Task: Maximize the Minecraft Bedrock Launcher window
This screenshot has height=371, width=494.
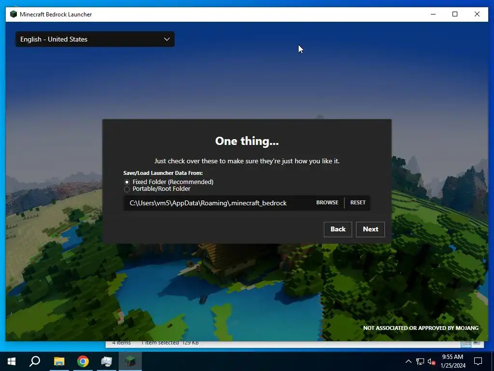Action: click(455, 14)
